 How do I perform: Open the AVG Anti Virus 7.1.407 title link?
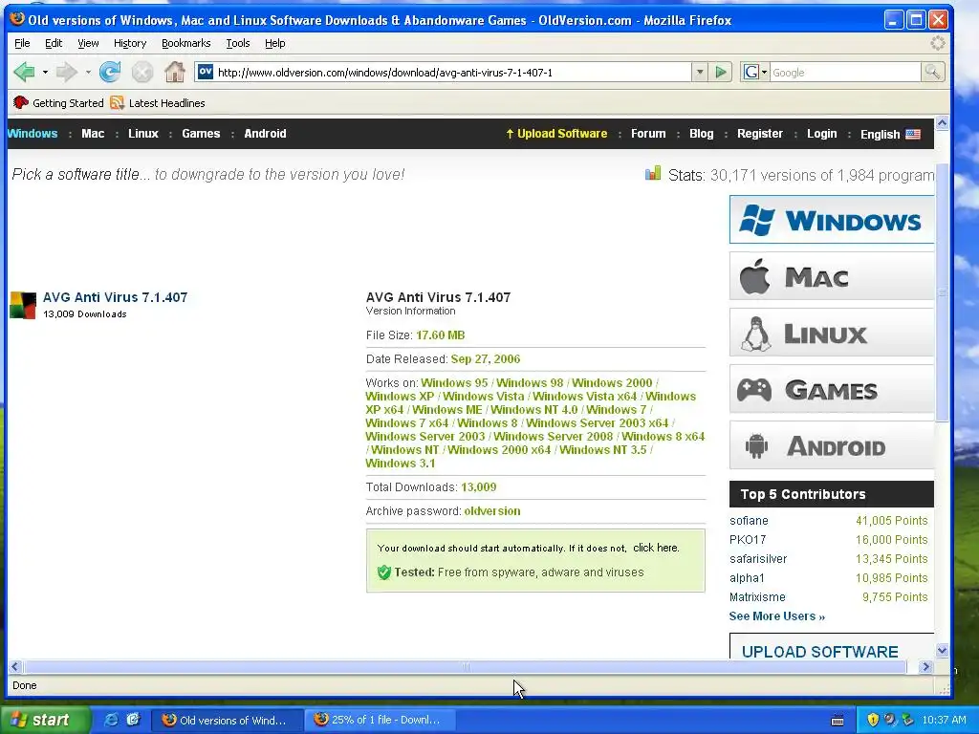pos(115,297)
